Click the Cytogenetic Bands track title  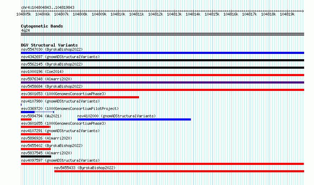click(x=42, y=26)
